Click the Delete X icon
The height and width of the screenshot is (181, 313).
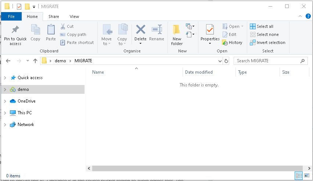141,29
